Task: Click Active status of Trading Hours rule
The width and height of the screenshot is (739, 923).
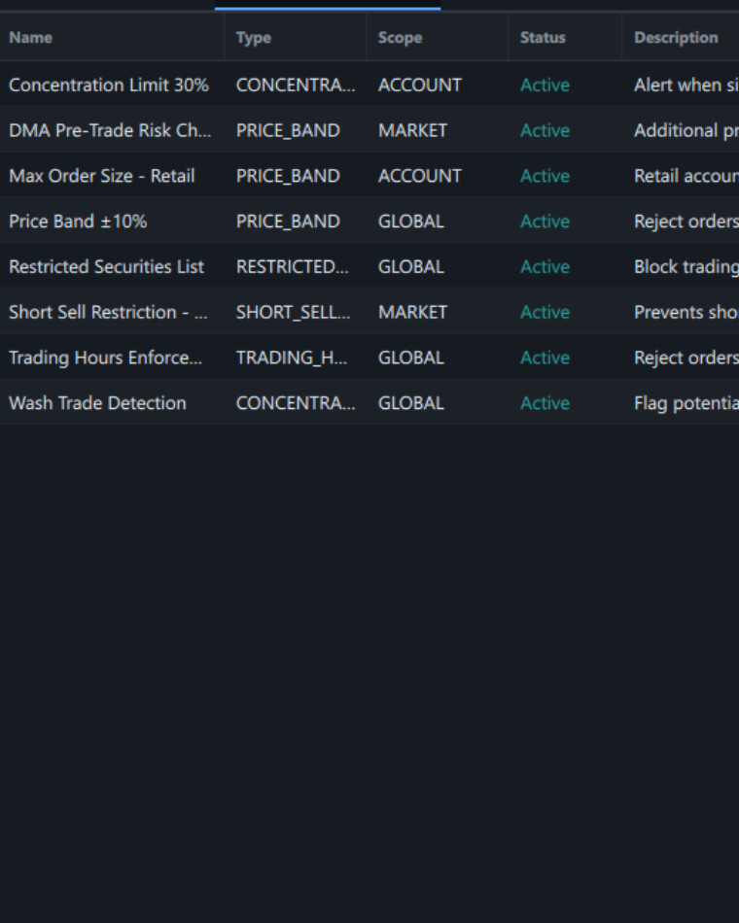Action: click(x=545, y=358)
